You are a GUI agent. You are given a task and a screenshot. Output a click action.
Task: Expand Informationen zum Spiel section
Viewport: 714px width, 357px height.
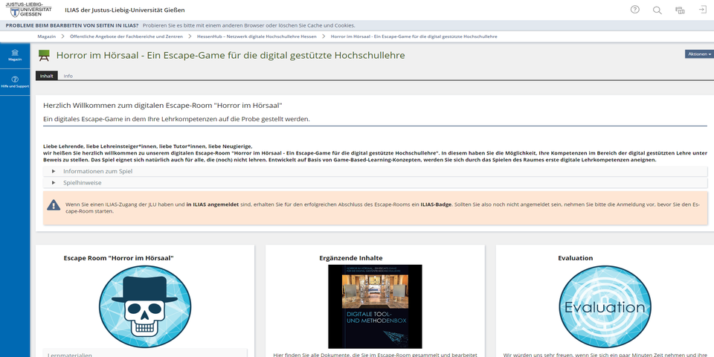(375, 171)
